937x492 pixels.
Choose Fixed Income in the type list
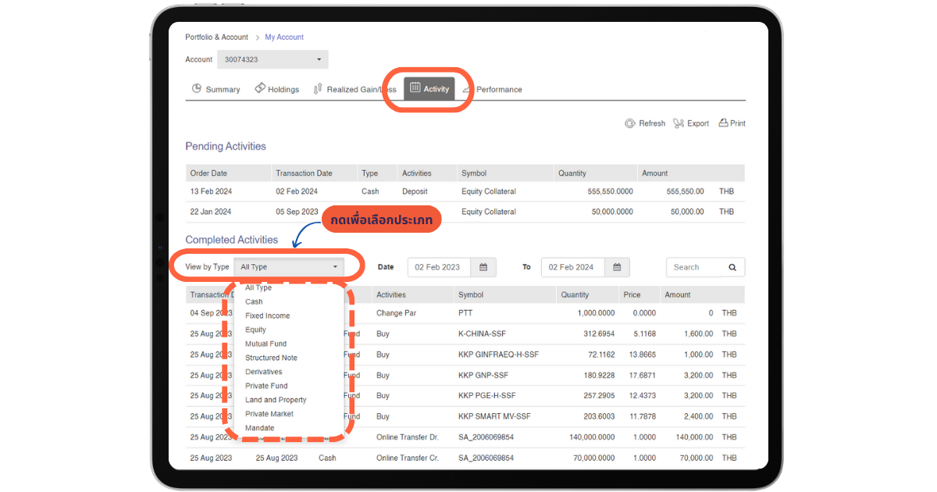pos(267,316)
